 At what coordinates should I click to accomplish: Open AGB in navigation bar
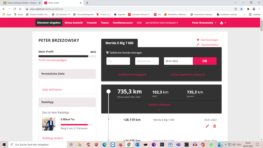pos(139,23)
